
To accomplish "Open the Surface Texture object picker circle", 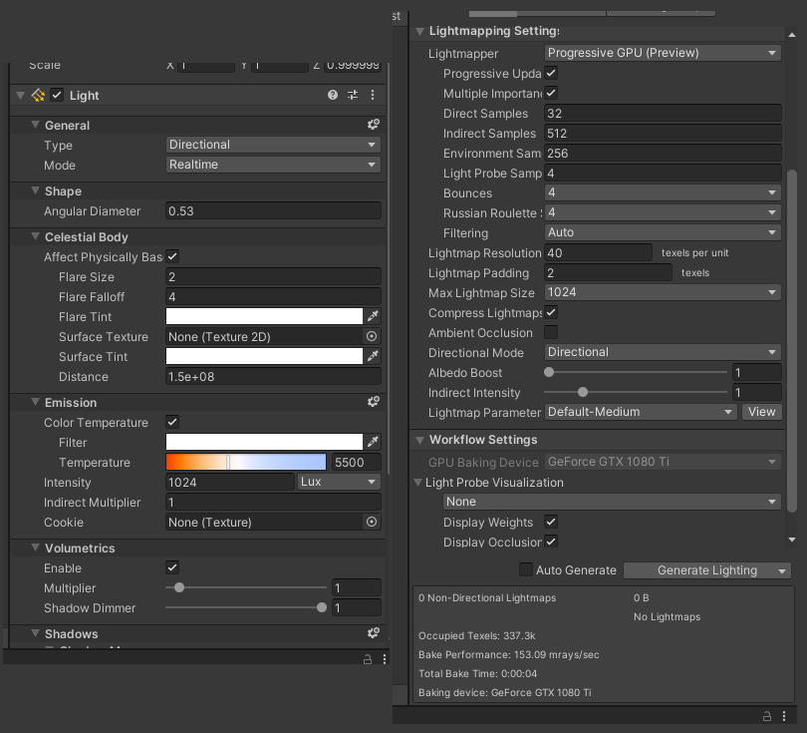I will (x=371, y=336).
